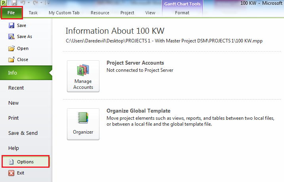Image resolution: width=284 pixels, height=182 pixels.
Task: Click the Project Server Accounts heading
Action: (x=135, y=63)
